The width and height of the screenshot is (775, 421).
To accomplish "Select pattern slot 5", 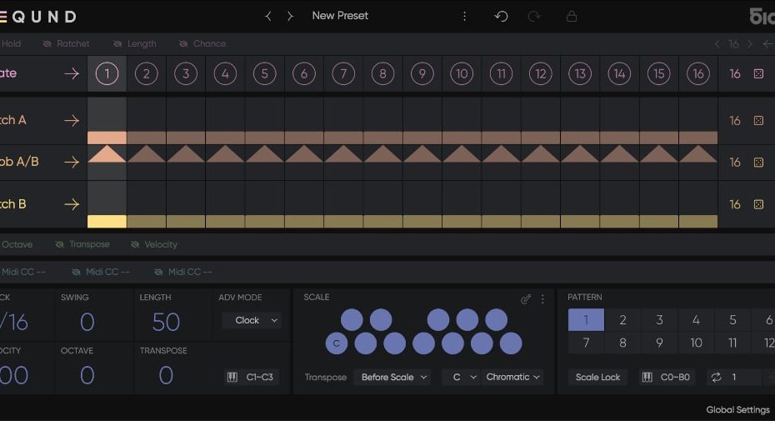I will click(732, 320).
